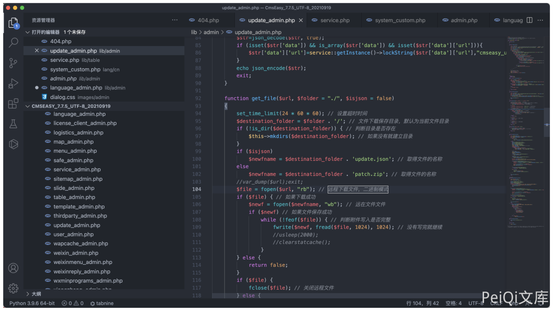
Task: Open the Extensions view
Action: tap(13, 103)
